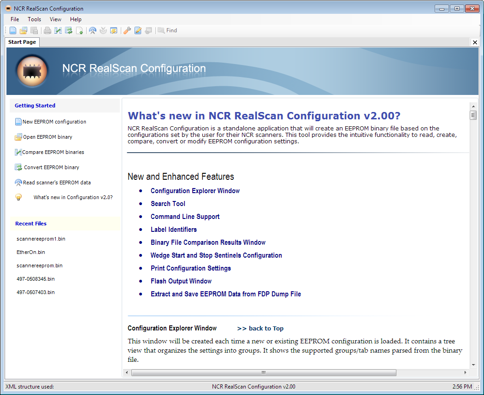This screenshot has width=484, height=395.
Task: Click the antenna icon beside Read scanner's EEPROM data
Action: [18, 183]
